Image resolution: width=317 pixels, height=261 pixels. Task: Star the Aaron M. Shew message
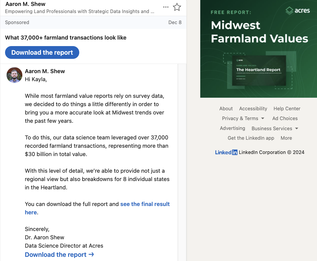pyautogui.click(x=177, y=7)
